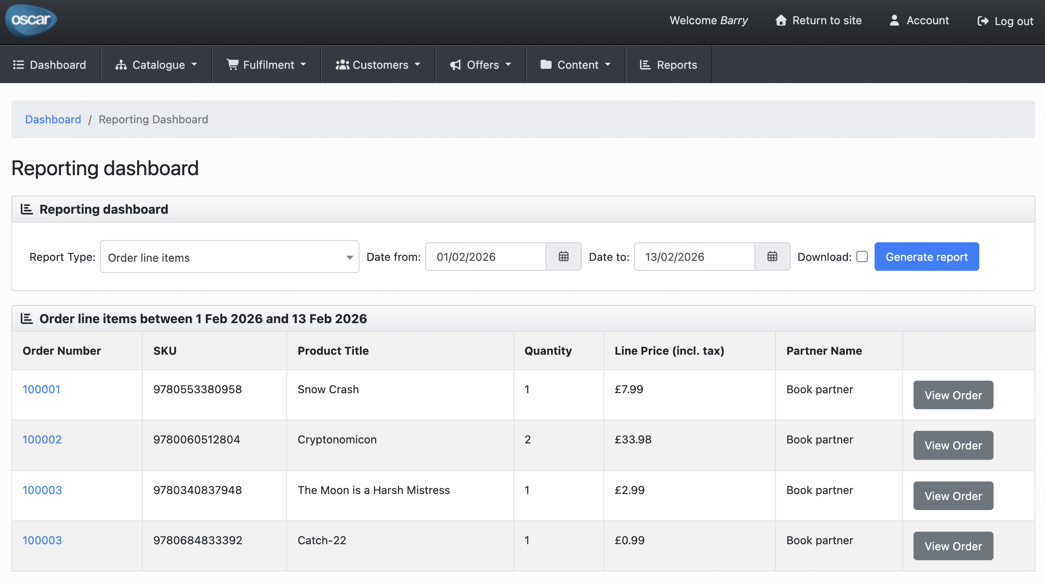Open the Offers menu

click(x=480, y=65)
